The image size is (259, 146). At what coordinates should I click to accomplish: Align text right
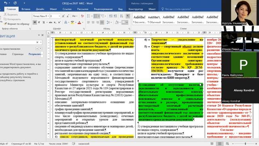coord(98,22)
